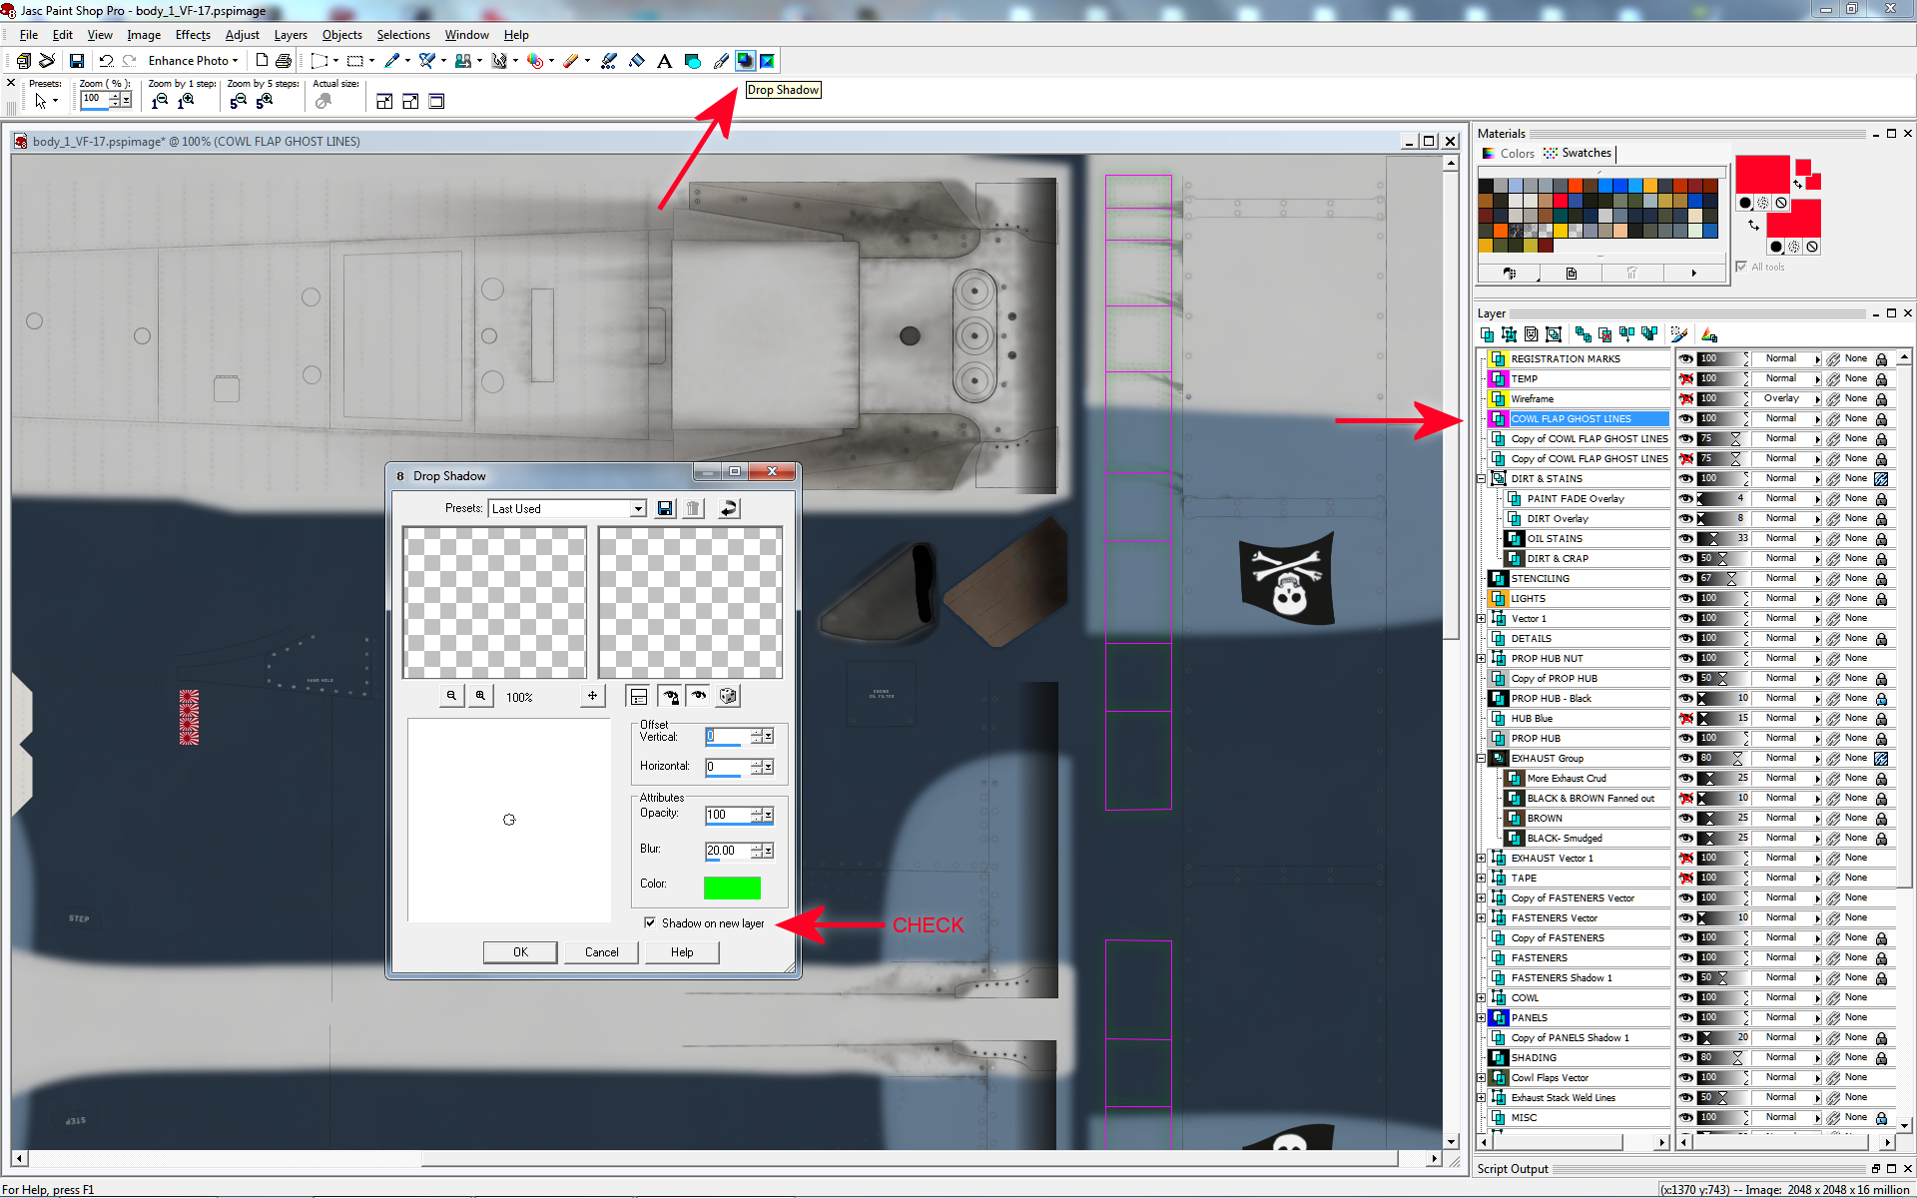Click the Undo arrow icon
The image size is (1917, 1198).
[x=106, y=61]
